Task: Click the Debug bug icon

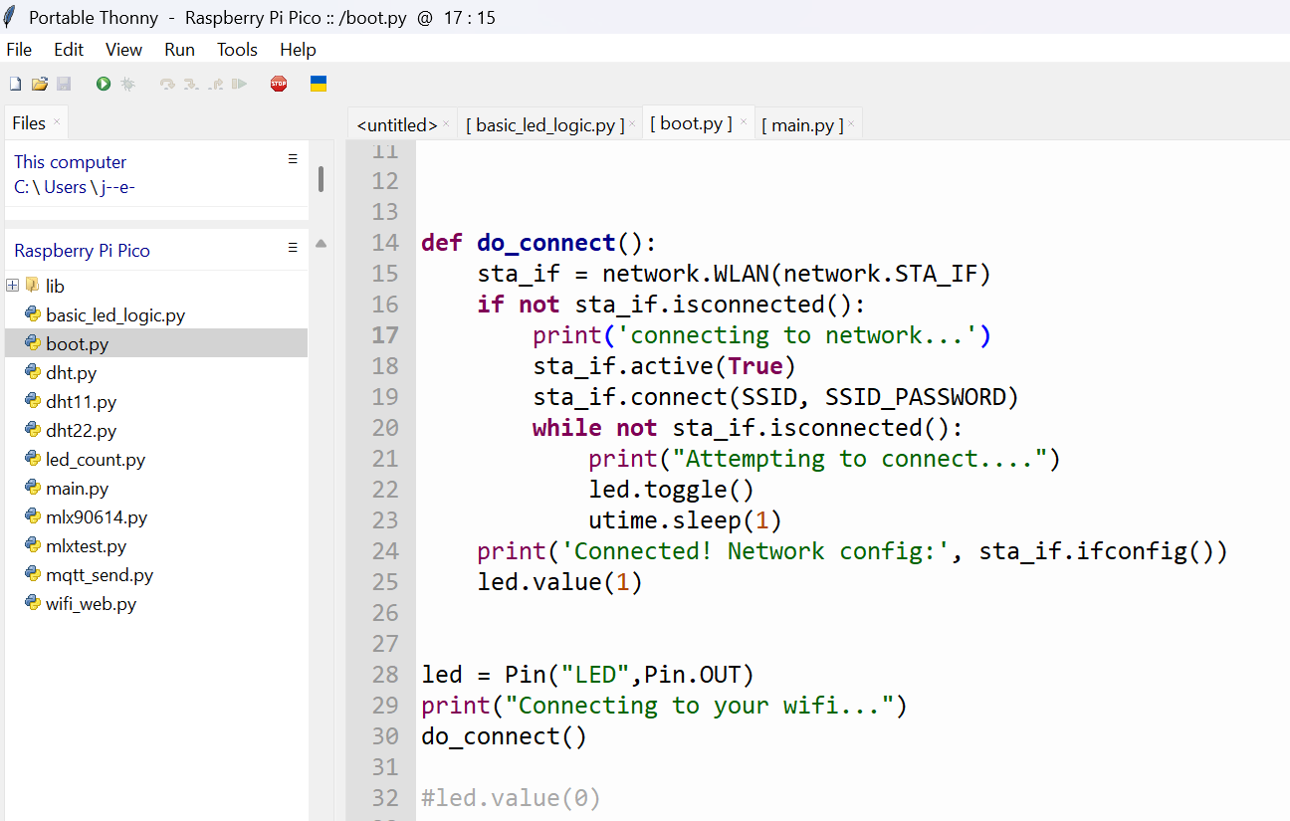Action: point(127,85)
